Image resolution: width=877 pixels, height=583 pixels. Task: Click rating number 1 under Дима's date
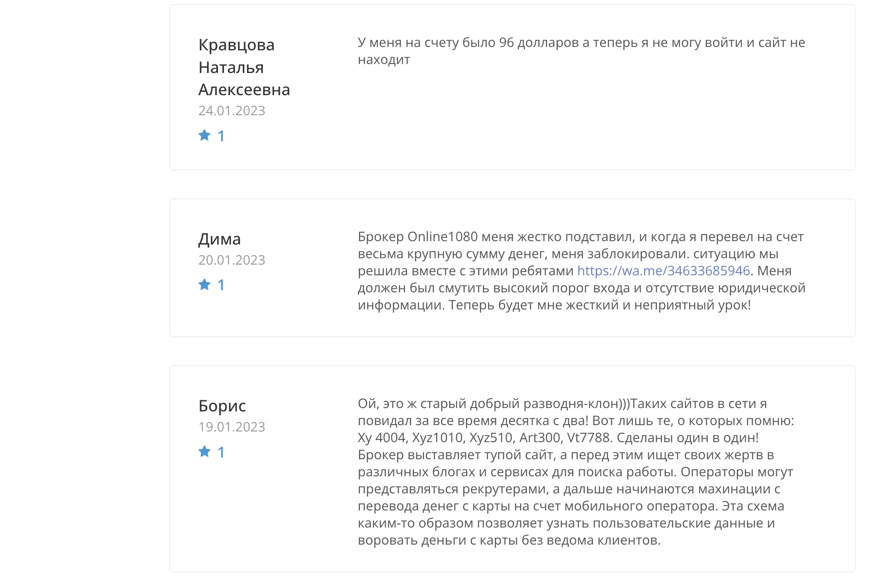pos(221,285)
